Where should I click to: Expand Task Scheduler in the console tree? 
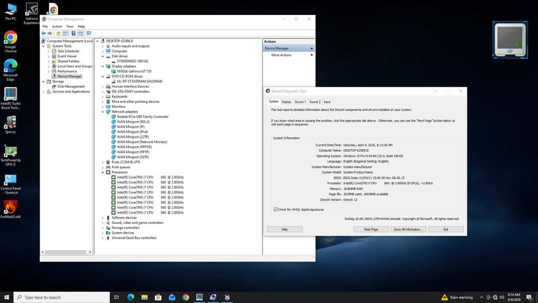(x=49, y=51)
